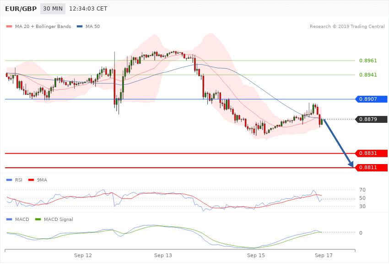Click the RSI 50 axis value
The height and width of the screenshot is (264, 389).
click(362, 198)
